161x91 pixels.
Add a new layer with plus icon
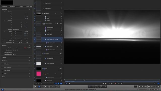pos(36,83)
